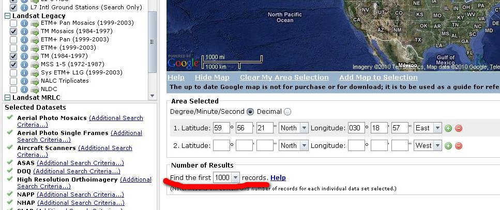
Task: Click info icon next to NALC Triplicates
Action: (24, 81)
